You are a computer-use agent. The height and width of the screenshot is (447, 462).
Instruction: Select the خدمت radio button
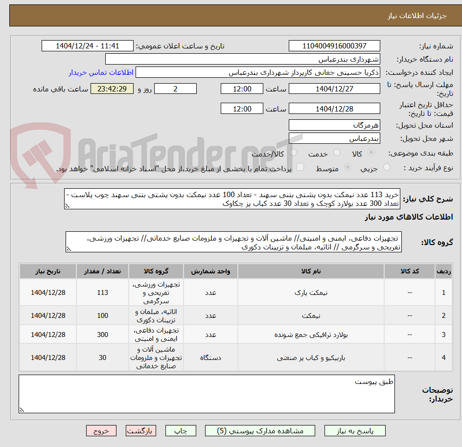tap(337, 153)
